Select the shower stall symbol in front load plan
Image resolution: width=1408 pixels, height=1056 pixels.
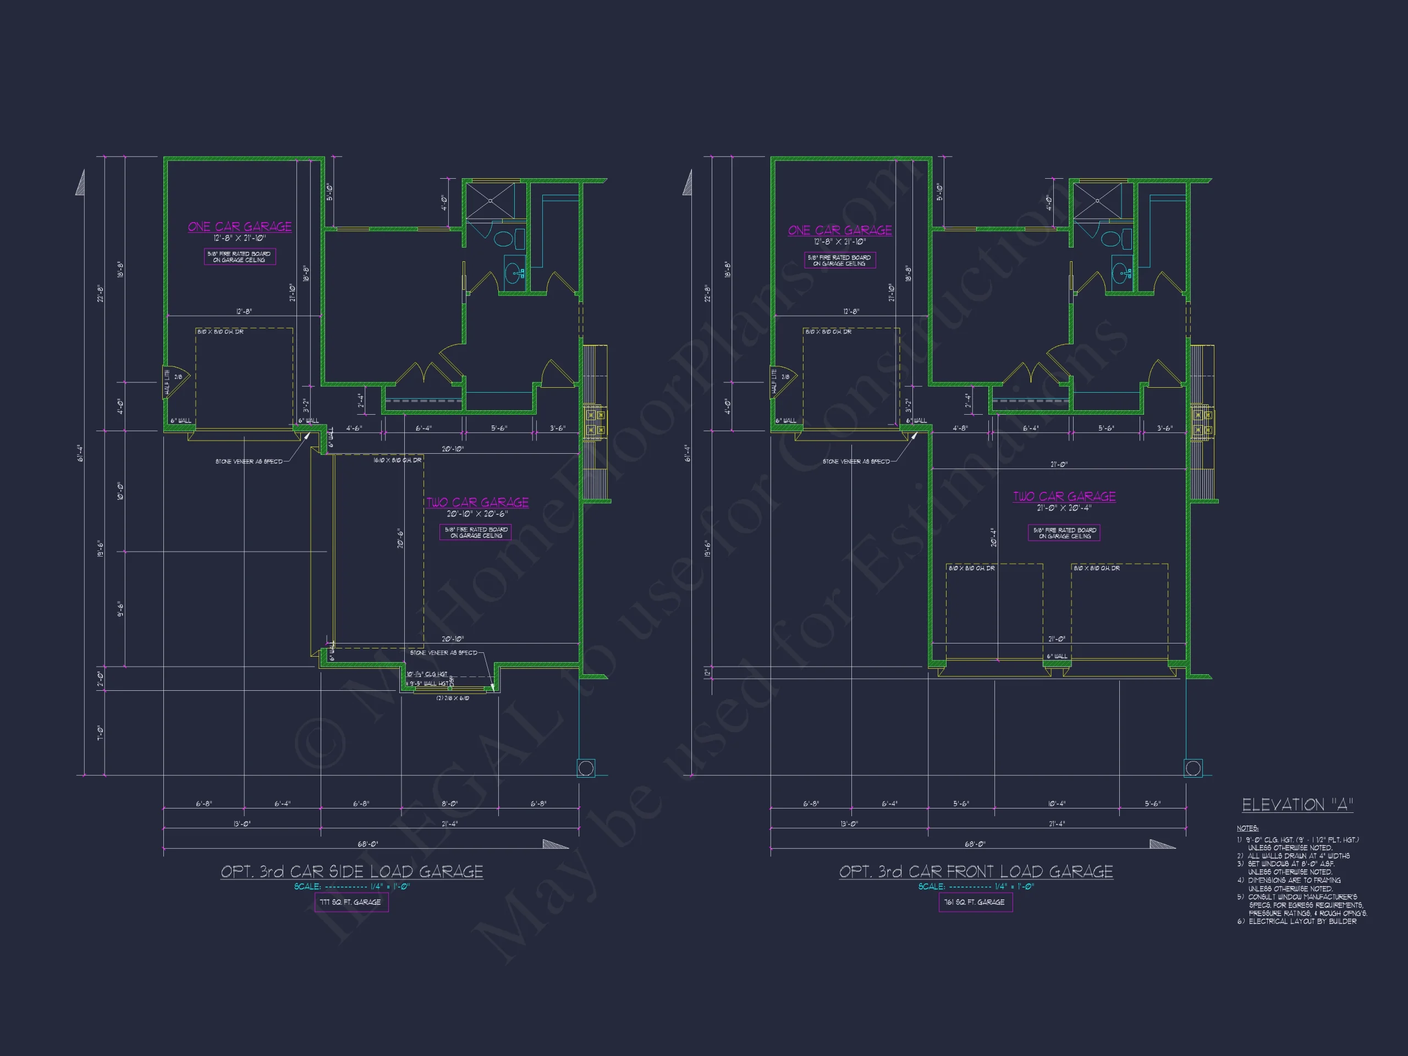[1098, 201]
